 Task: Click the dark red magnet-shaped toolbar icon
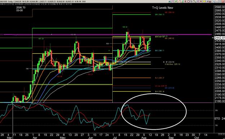tap(210, 1)
